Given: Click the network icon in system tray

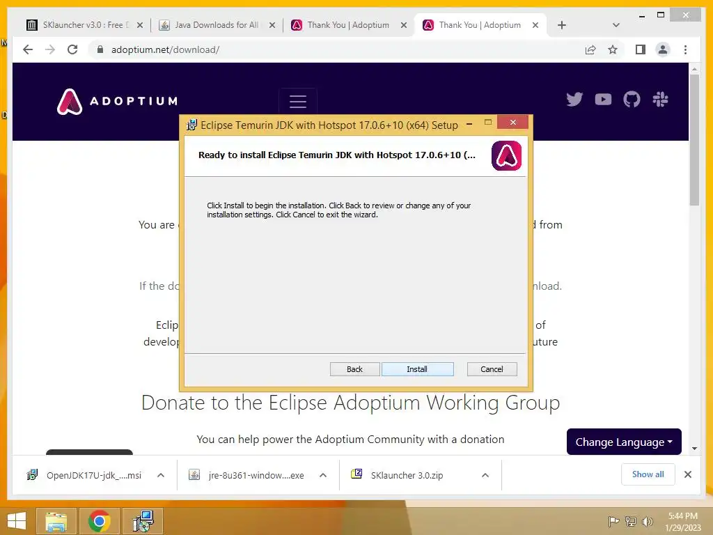Looking at the screenshot, I should (x=630, y=522).
